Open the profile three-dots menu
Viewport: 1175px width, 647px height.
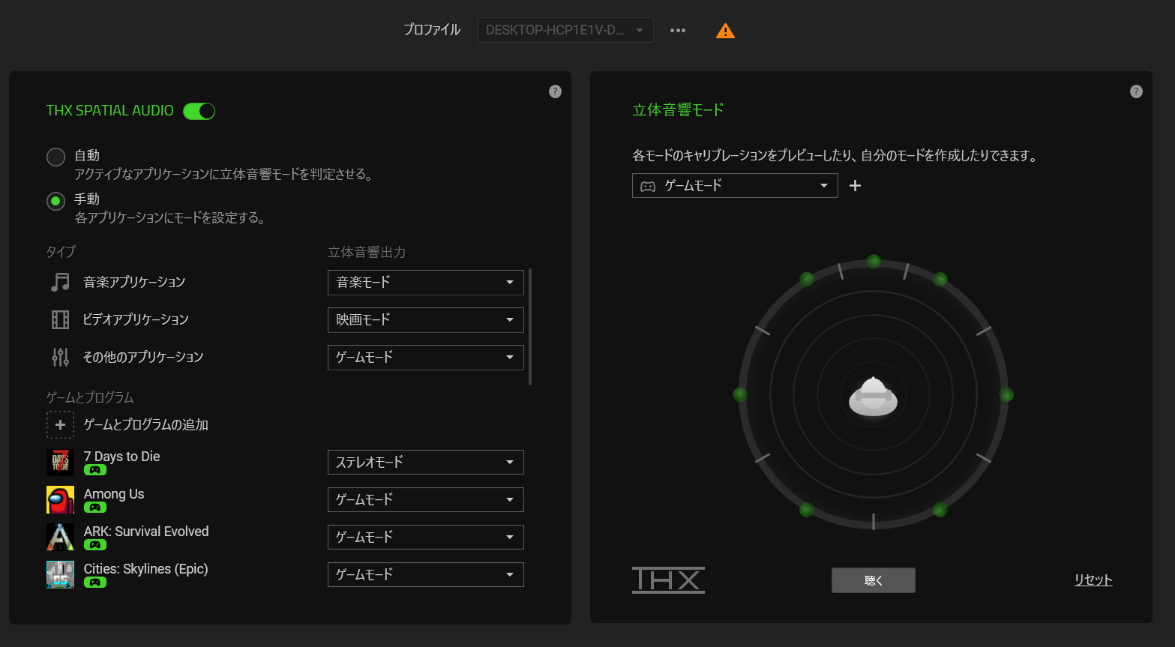click(x=678, y=31)
